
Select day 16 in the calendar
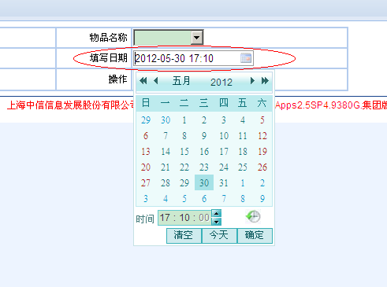coord(204,151)
